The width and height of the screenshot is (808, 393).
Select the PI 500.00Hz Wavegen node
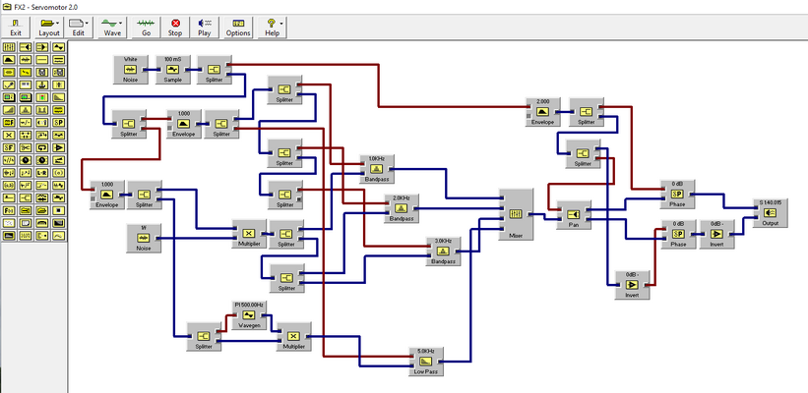[x=249, y=315]
